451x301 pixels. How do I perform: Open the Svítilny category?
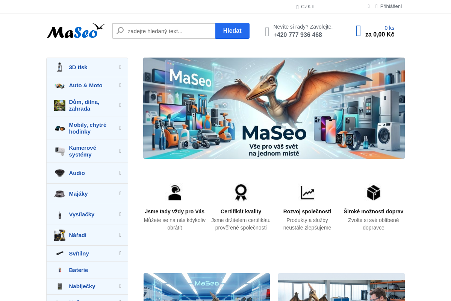coord(87,254)
